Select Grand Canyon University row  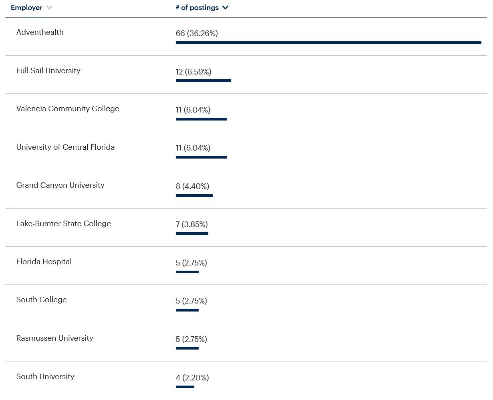60,185
